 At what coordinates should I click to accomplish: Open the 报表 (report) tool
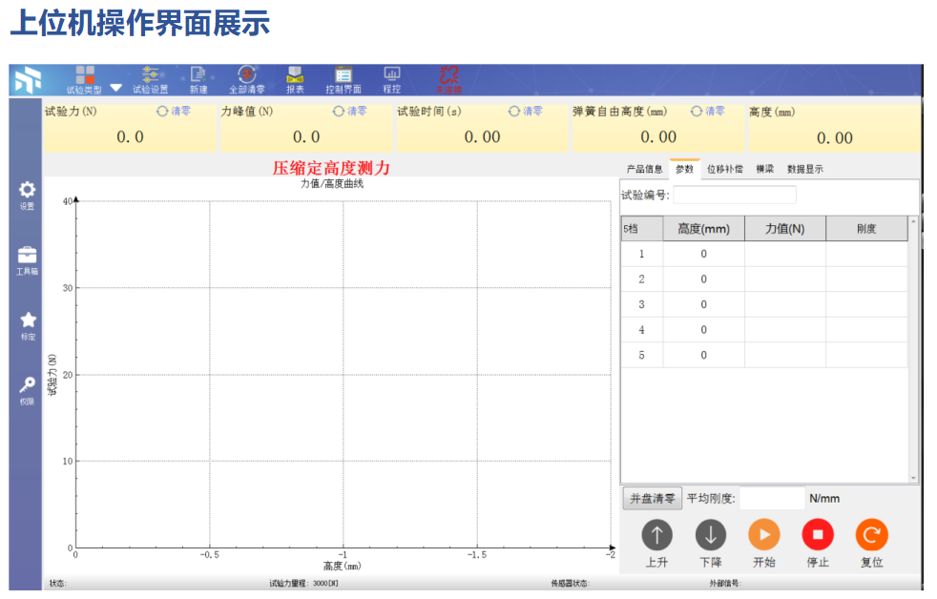(295, 79)
